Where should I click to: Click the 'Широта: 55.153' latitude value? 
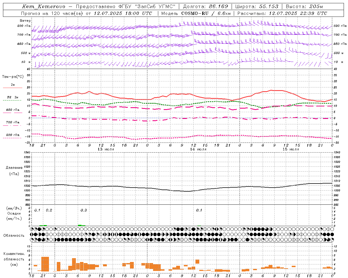coord(257,7)
